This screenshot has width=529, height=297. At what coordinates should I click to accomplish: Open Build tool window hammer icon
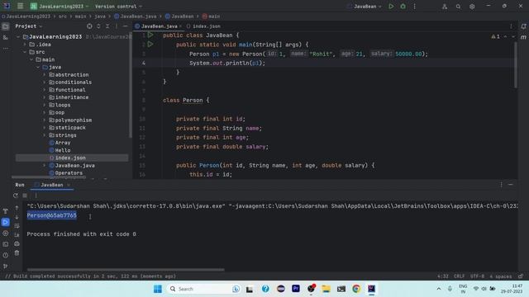(x=6, y=211)
